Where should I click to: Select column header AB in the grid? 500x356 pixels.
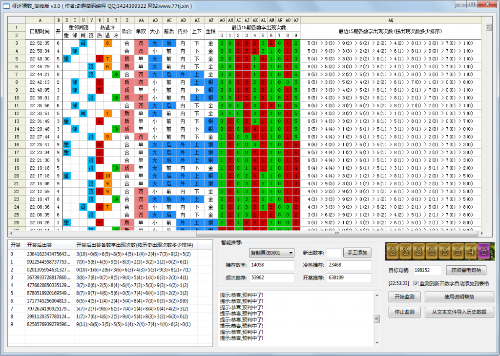[155, 20]
